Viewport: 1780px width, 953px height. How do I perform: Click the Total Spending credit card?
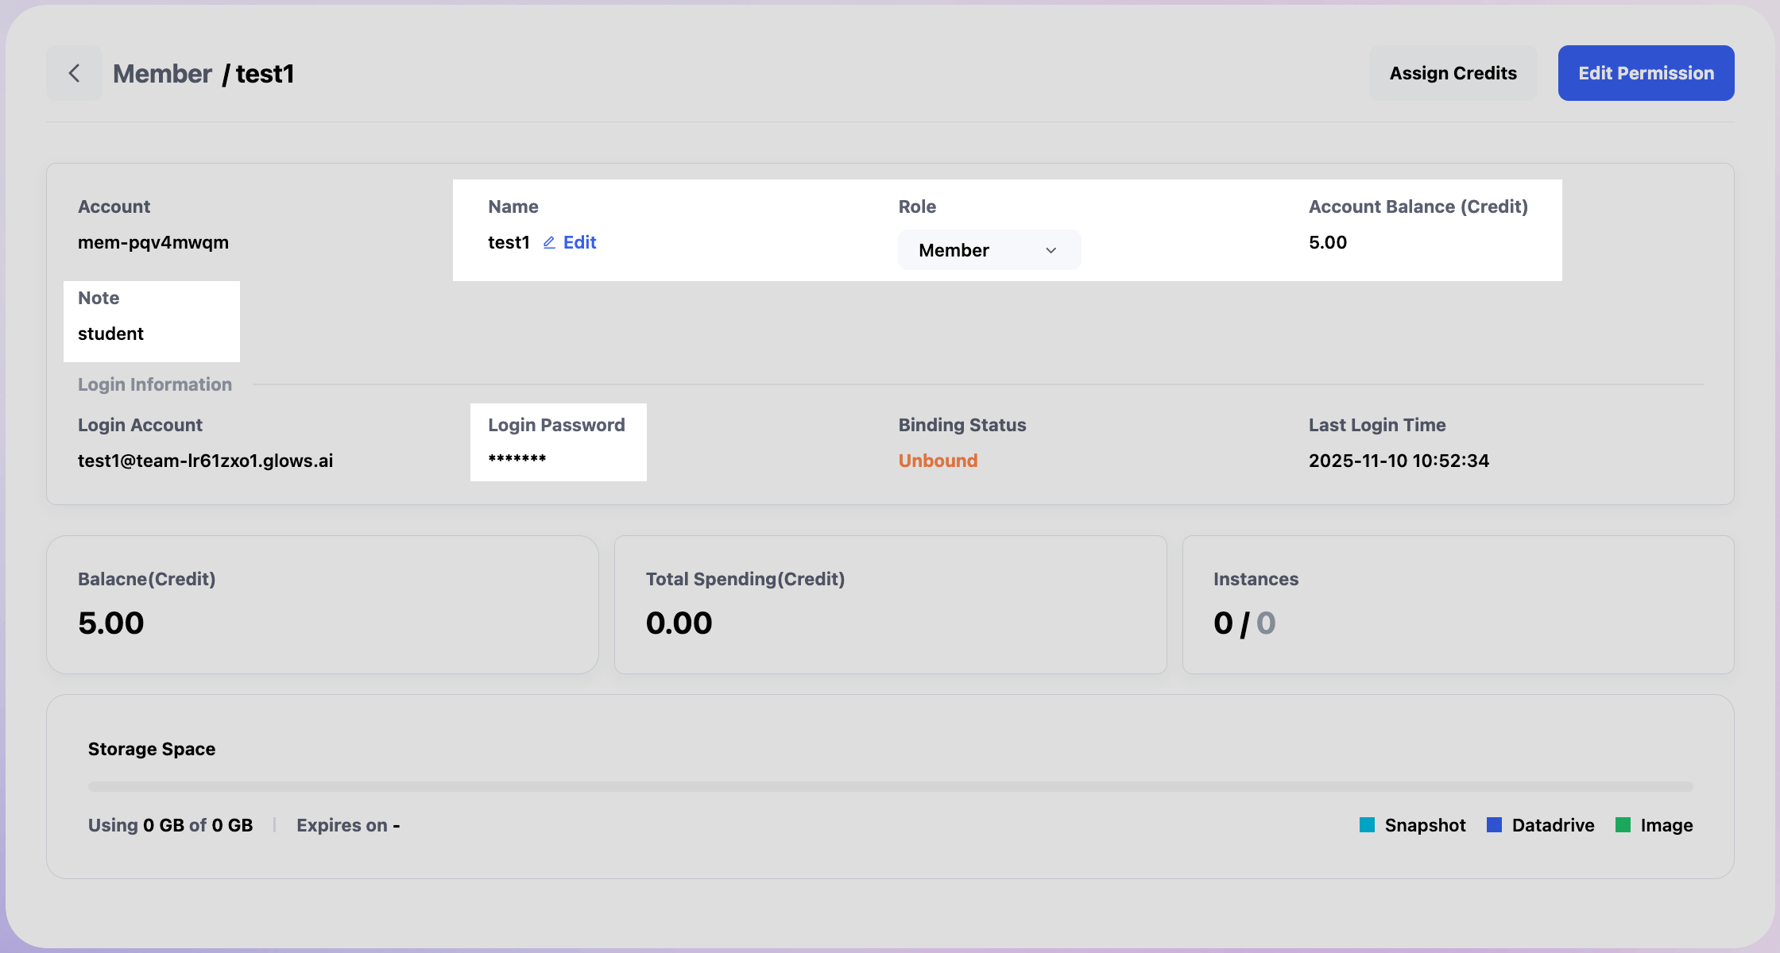point(890,605)
